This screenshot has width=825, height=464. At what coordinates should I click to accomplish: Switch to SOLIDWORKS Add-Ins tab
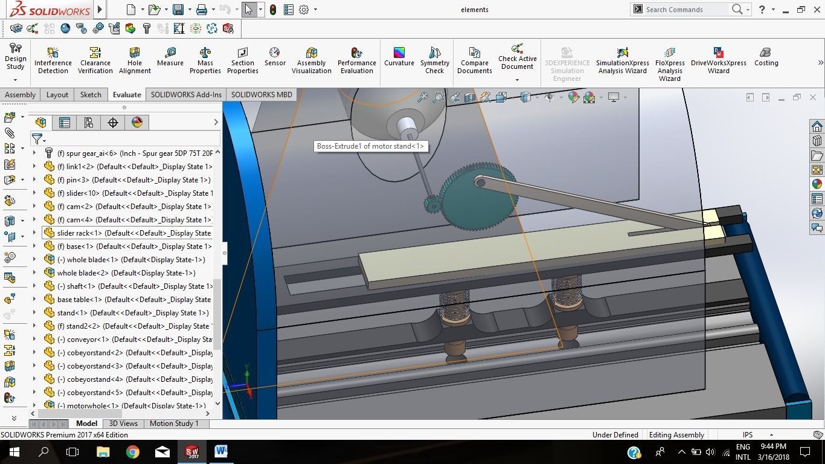[x=186, y=95]
